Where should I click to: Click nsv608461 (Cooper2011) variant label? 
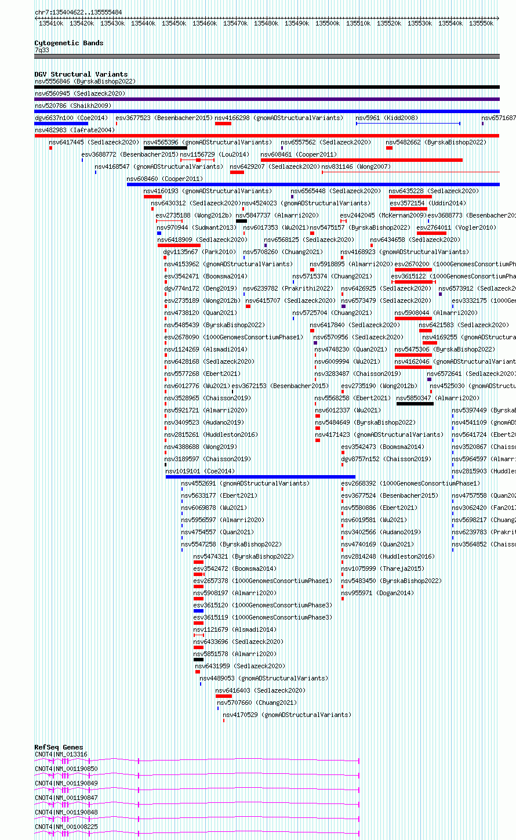tap(299, 154)
